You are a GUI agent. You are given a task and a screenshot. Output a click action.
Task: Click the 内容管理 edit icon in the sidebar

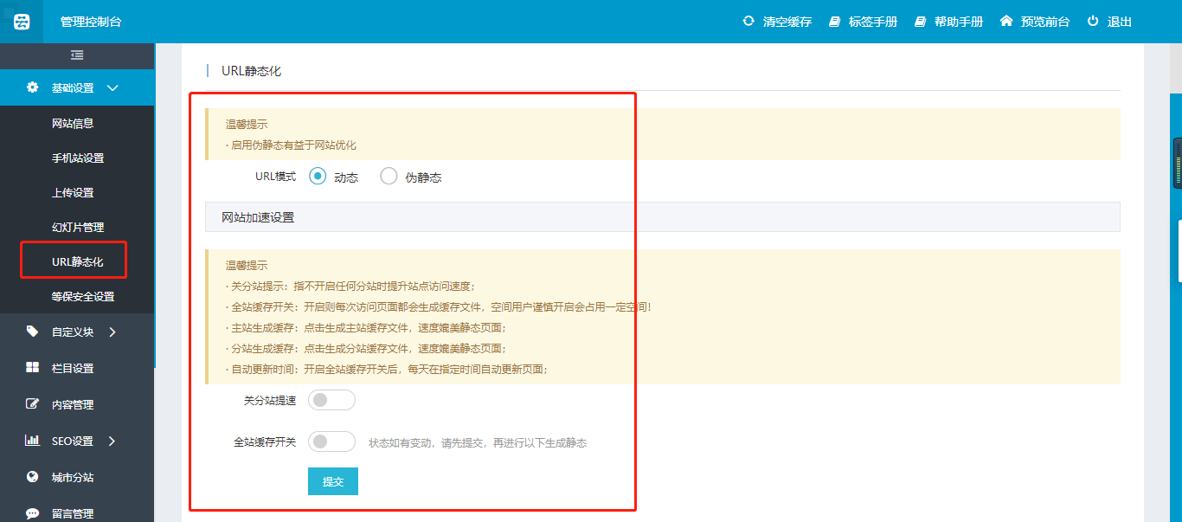pos(33,404)
